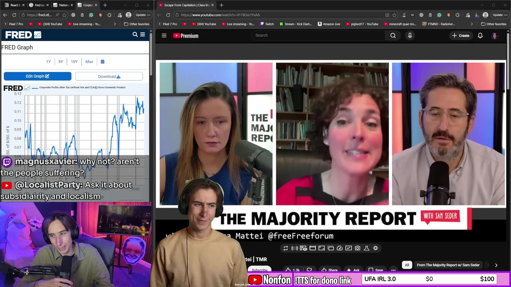Open Other favorites folder in FRED window
The image size is (511, 287).
(x=136, y=24)
